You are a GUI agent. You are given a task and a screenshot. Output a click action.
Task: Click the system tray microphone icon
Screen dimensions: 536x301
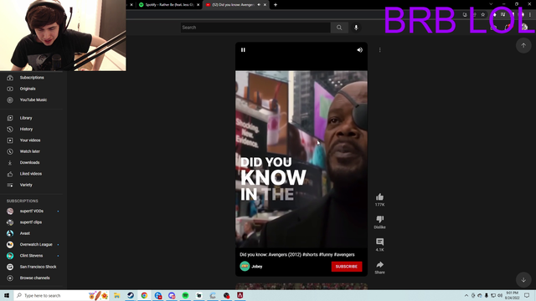[x=487, y=295]
